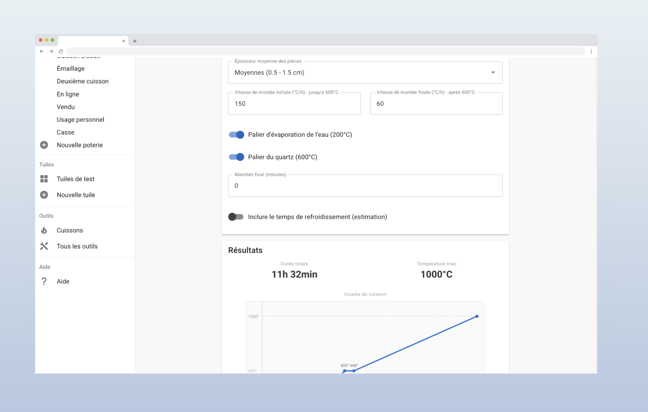This screenshot has height=412, width=648.
Task: Click the Nouvelle poterie link
Action: point(80,145)
